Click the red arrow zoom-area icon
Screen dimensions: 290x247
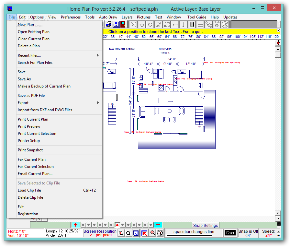145,233
